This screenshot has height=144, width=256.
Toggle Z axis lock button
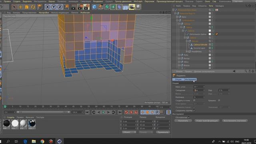coord(60,7)
